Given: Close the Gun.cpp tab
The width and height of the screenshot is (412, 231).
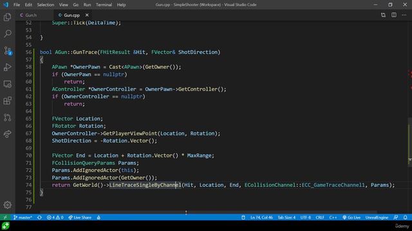Looking at the screenshot, I should coord(87,15).
